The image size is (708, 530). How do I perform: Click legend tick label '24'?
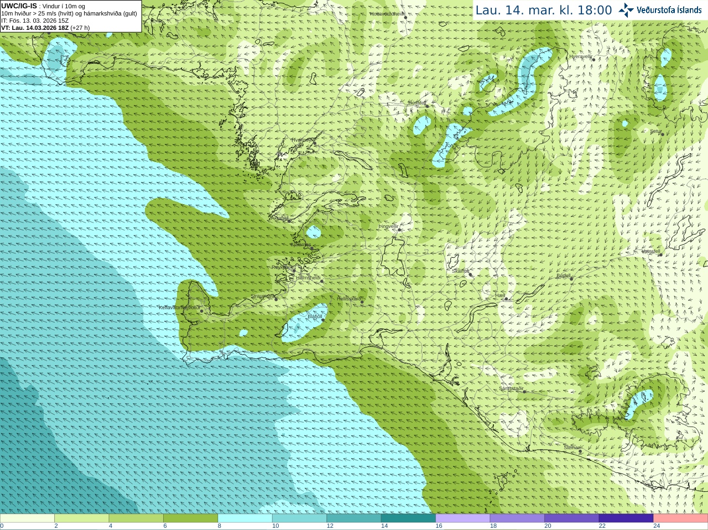tap(657, 526)
